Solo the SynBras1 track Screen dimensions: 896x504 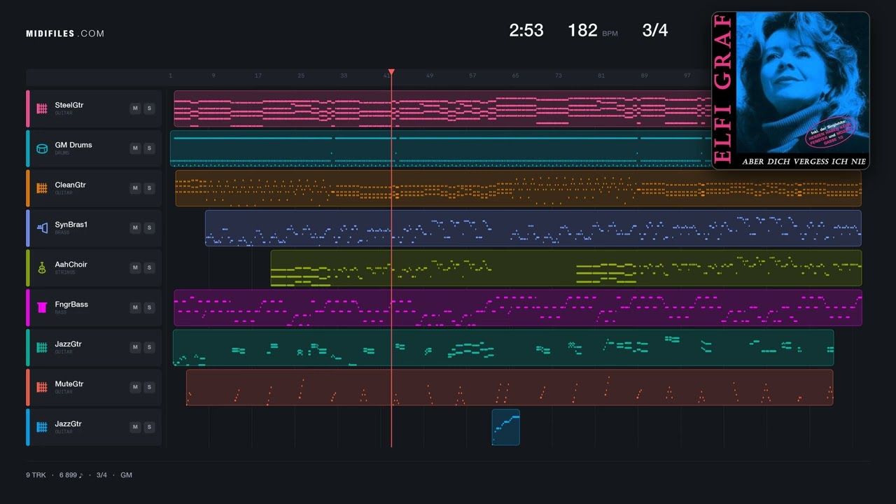point(148,228)
